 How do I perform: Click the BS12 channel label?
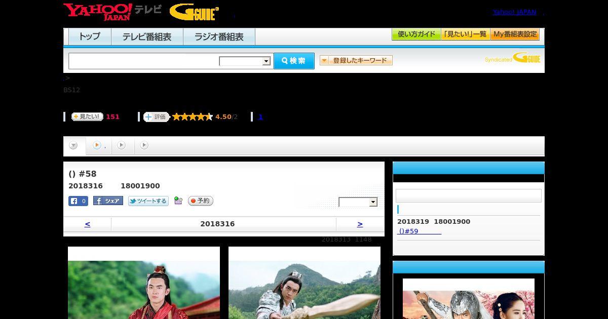tap(71, 90)
